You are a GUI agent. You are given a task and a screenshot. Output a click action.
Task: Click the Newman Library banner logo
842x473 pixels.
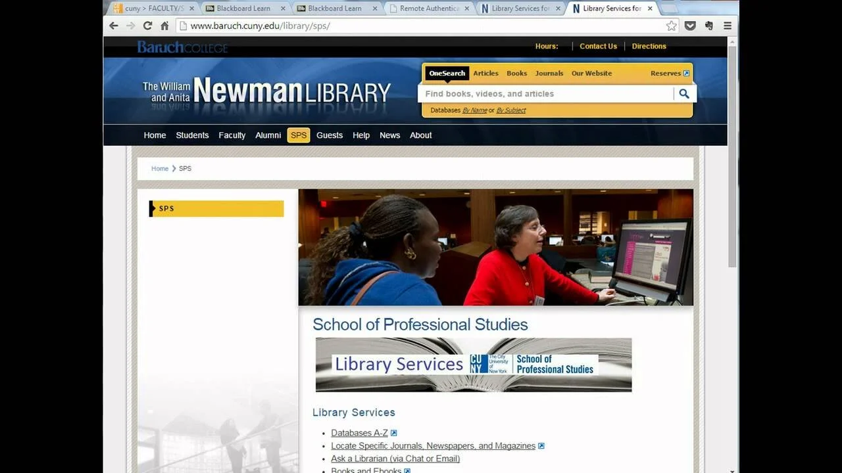click(266, 91)
